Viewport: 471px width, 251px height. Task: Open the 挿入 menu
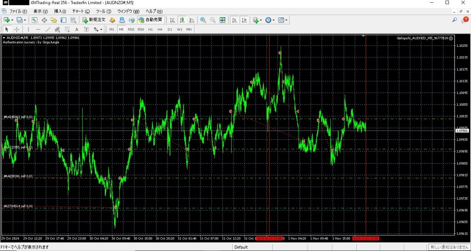[x=60, y=11]
